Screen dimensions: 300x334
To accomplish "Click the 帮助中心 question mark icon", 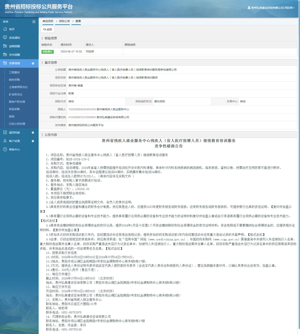I will tap(5, 149).
